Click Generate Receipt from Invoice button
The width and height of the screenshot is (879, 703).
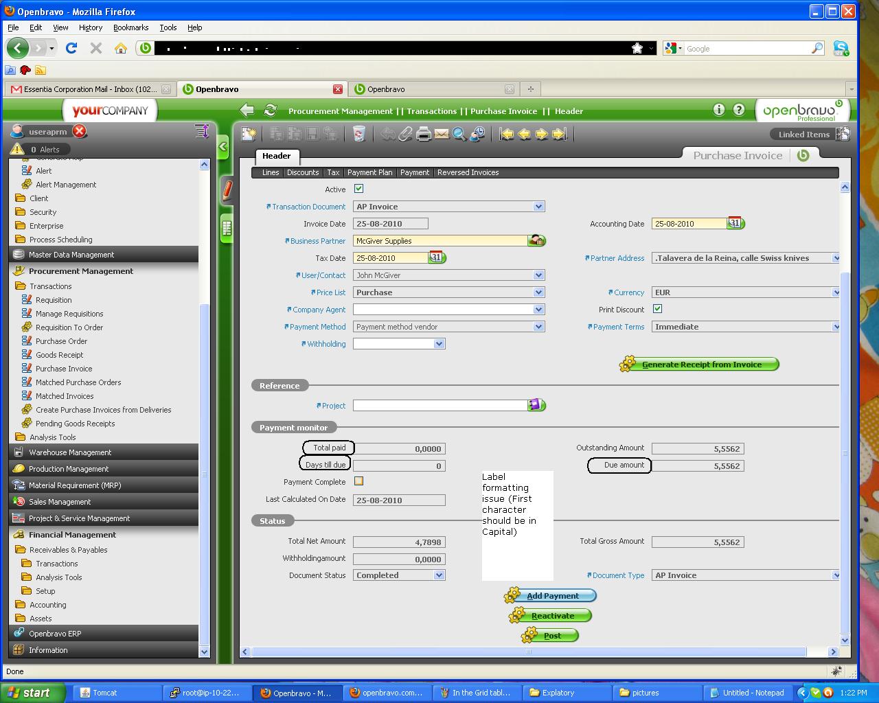pos(700,364)
